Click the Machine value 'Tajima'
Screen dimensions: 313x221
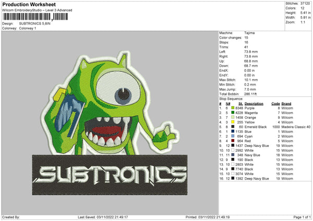pos(249,33)
